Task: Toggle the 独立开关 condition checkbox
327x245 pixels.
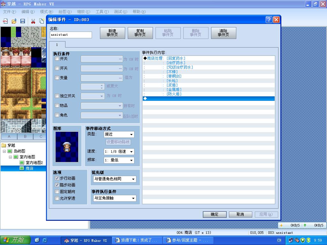Action: [57, 96]
